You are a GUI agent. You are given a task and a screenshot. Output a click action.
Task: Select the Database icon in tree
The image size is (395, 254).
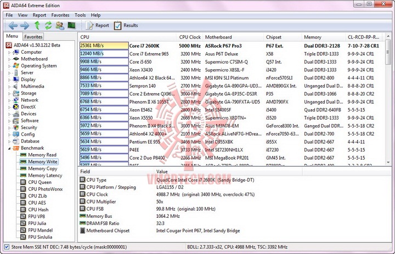[x=16, y=141]
